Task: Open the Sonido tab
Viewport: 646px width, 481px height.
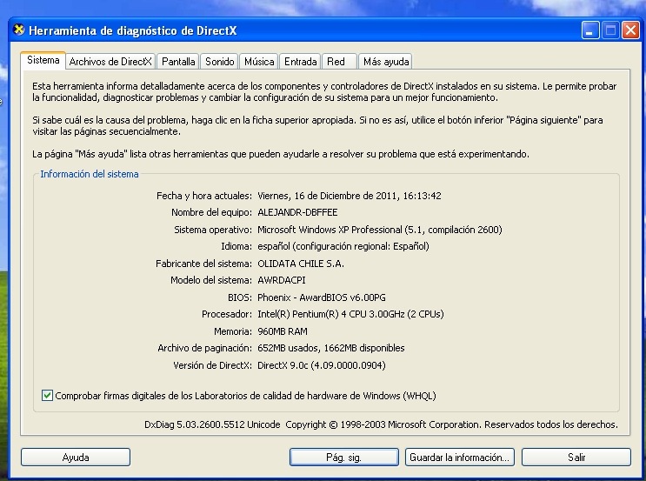Action: point(220,62)
